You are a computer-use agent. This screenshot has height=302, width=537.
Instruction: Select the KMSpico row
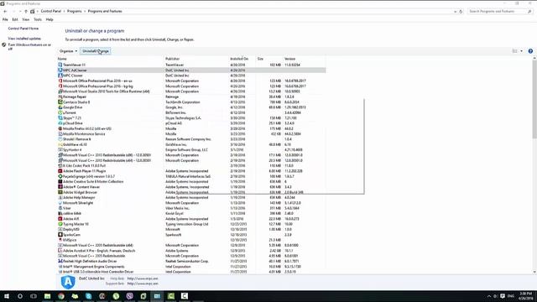coord(191,240)
